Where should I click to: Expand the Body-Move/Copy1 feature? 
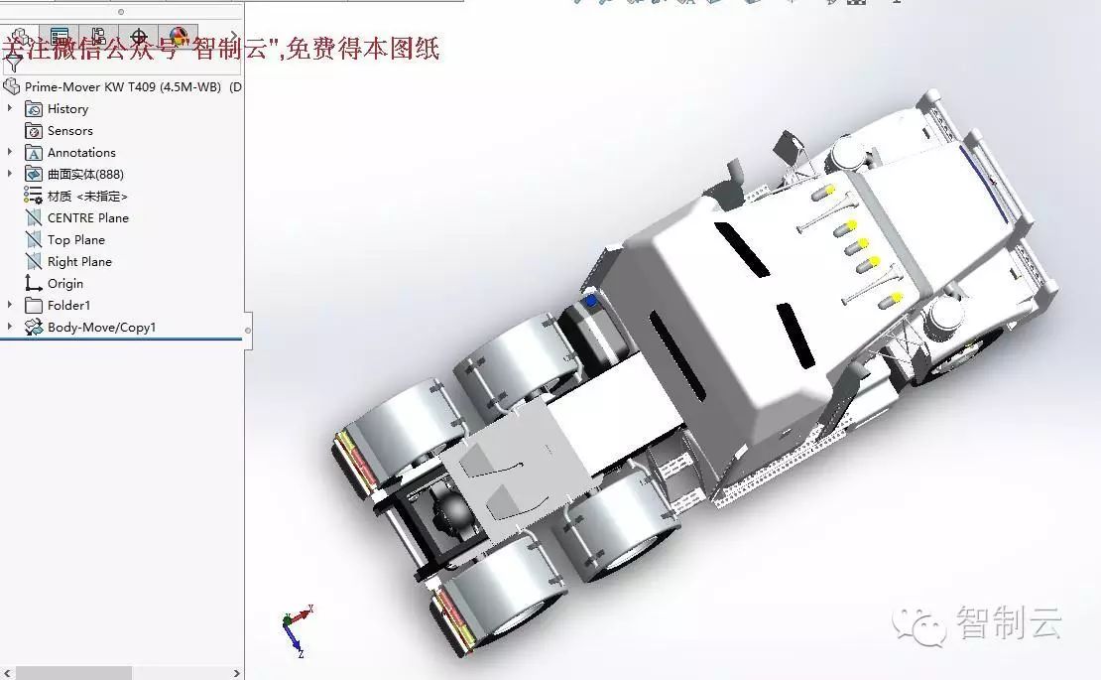coord(10,327)
